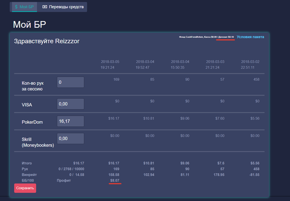Click the banknote icon on Переводы средств tab
290x201 pixels.
point(45,7)
